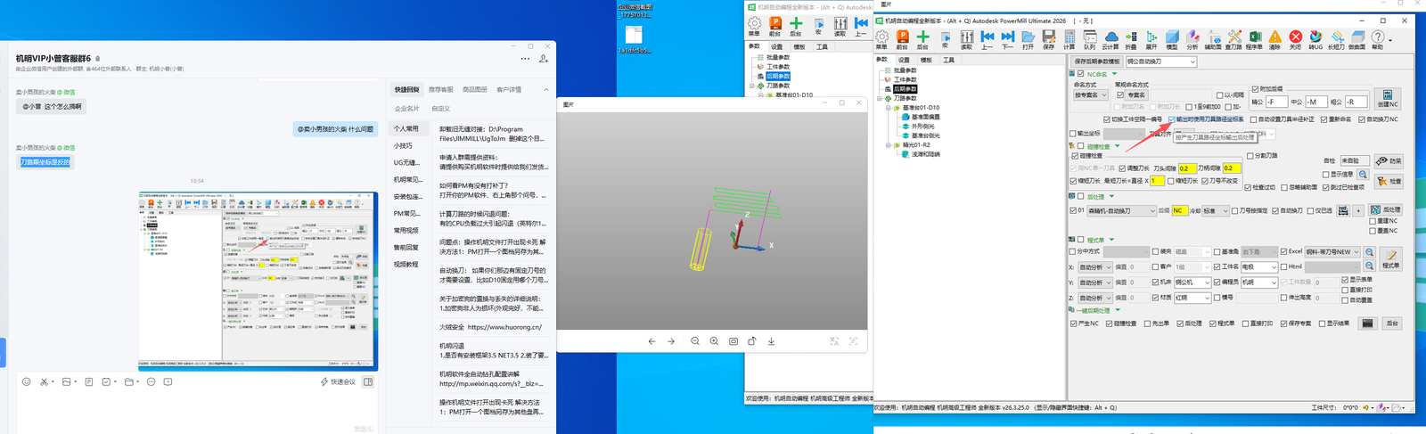This screenshot has height=434, width=1426.
Task: Click magnifier icon beside 铜料-带刀号NEW dropdown
Action: 1370,252
